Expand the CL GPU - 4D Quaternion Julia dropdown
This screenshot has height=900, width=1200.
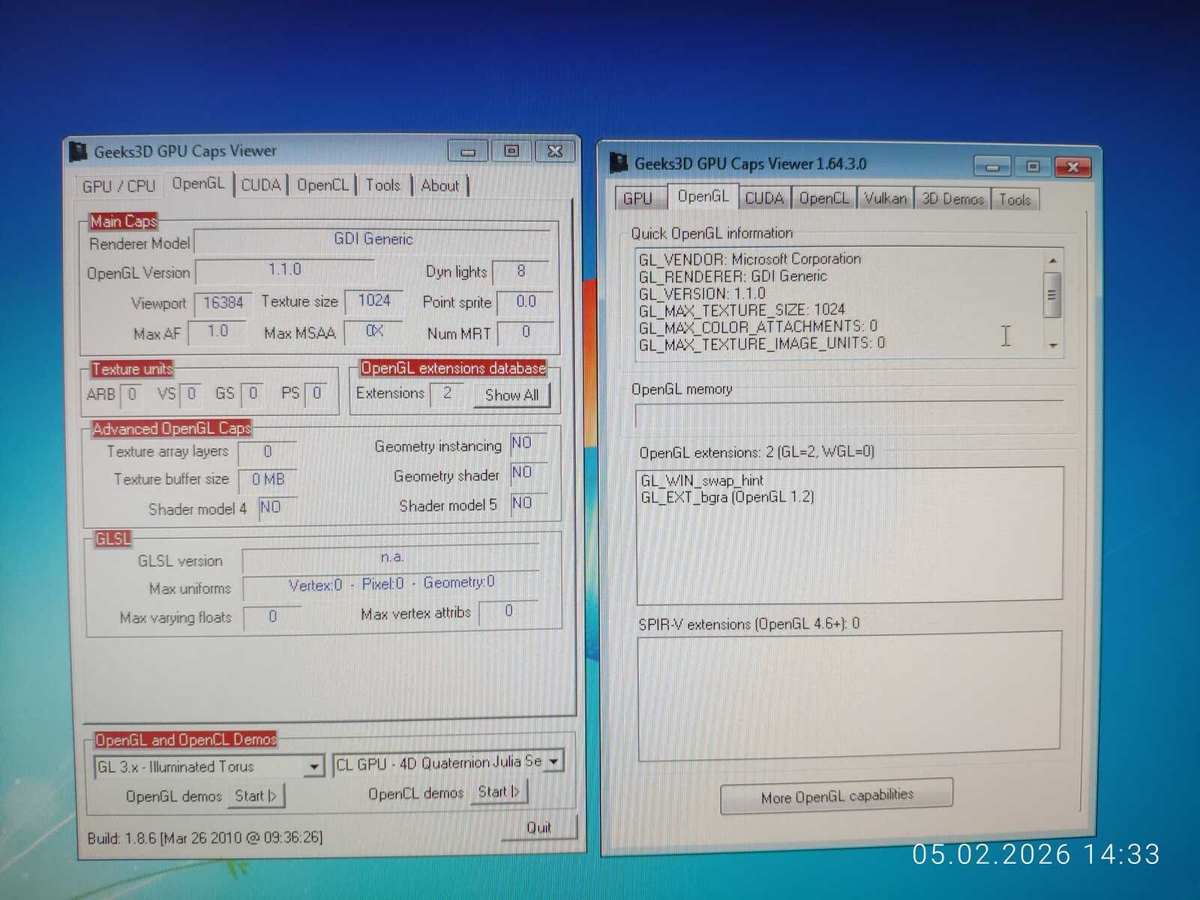(553, 762)
